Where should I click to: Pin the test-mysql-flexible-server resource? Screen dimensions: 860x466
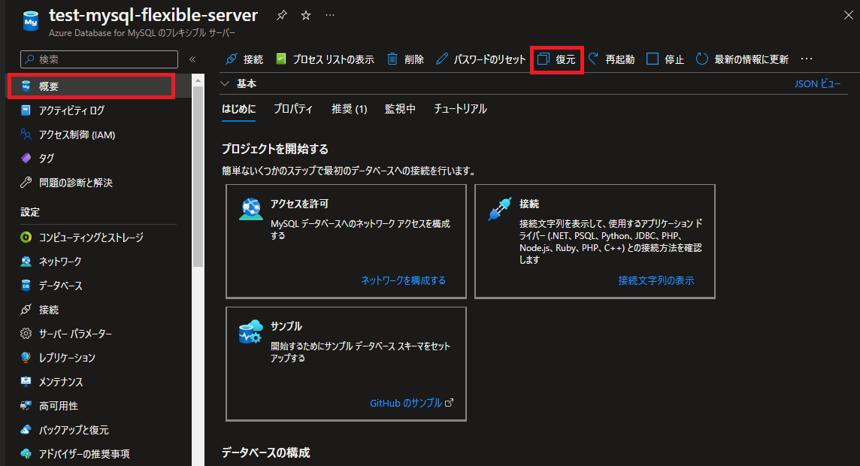point(281,15)
